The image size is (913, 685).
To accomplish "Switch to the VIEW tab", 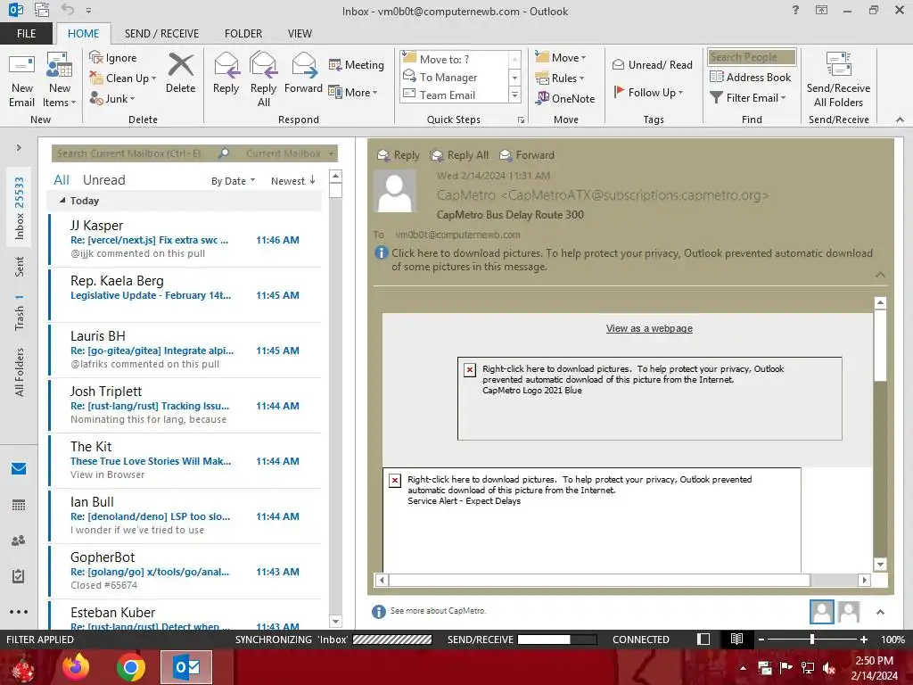I will 300,34.
